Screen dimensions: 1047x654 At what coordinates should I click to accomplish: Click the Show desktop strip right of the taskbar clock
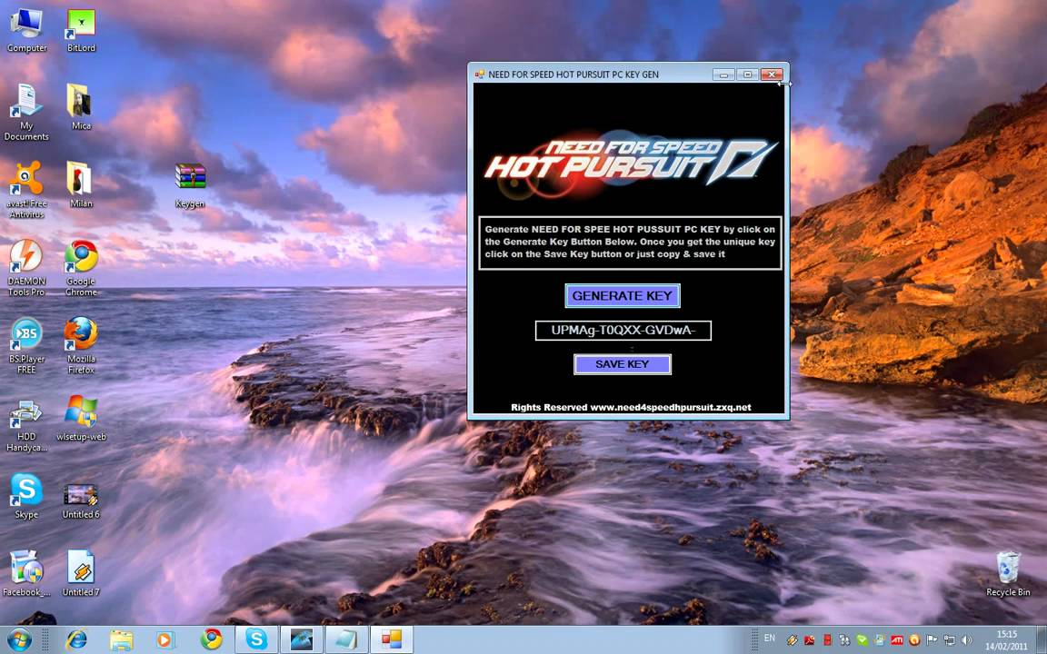tap(1041, 640)
